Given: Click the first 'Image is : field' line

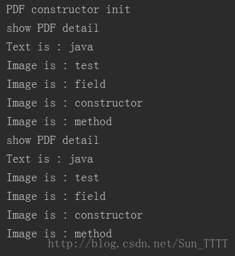Looking at the screenshot, I should click(x=57, y=84).
